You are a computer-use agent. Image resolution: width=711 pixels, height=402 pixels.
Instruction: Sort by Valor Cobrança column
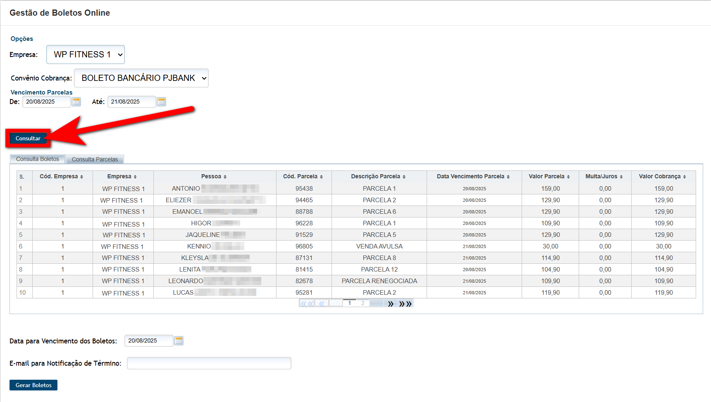pyautogui.click(x=663, y=176)
